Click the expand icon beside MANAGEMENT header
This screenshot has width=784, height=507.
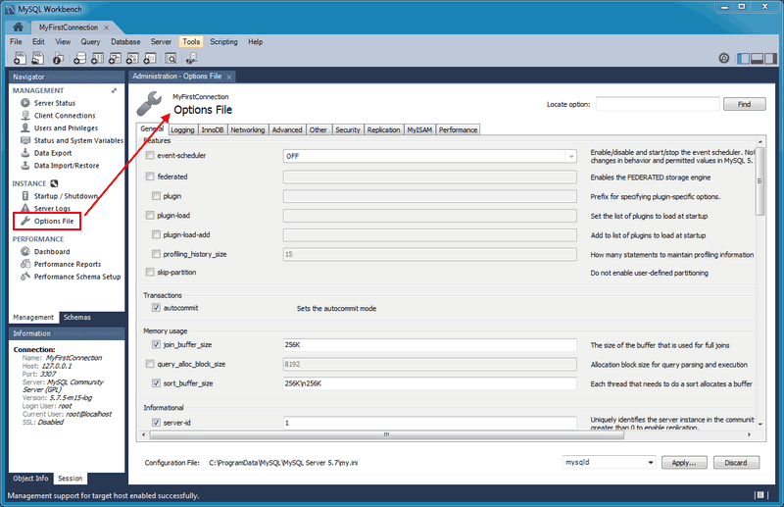click(114, 90)
